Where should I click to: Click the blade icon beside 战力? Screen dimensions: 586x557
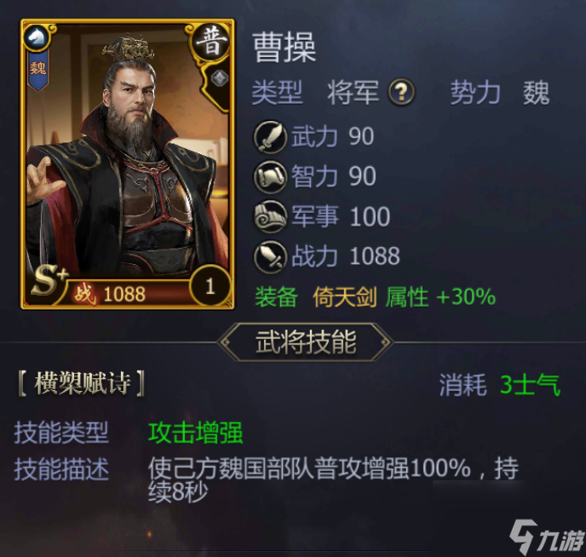tap(270, 257)
